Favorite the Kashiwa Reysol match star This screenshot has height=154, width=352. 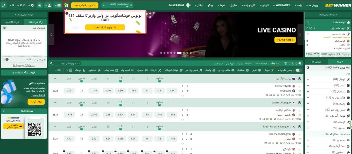click(x=299, y=115)
